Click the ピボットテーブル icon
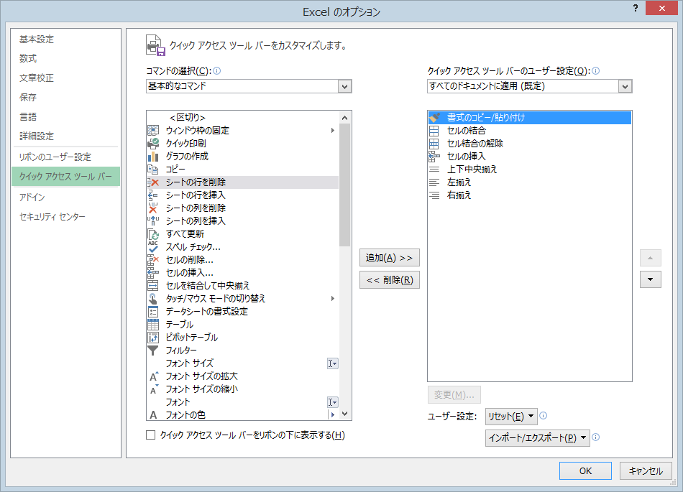The image size is (683, 492). pos(153,337)
